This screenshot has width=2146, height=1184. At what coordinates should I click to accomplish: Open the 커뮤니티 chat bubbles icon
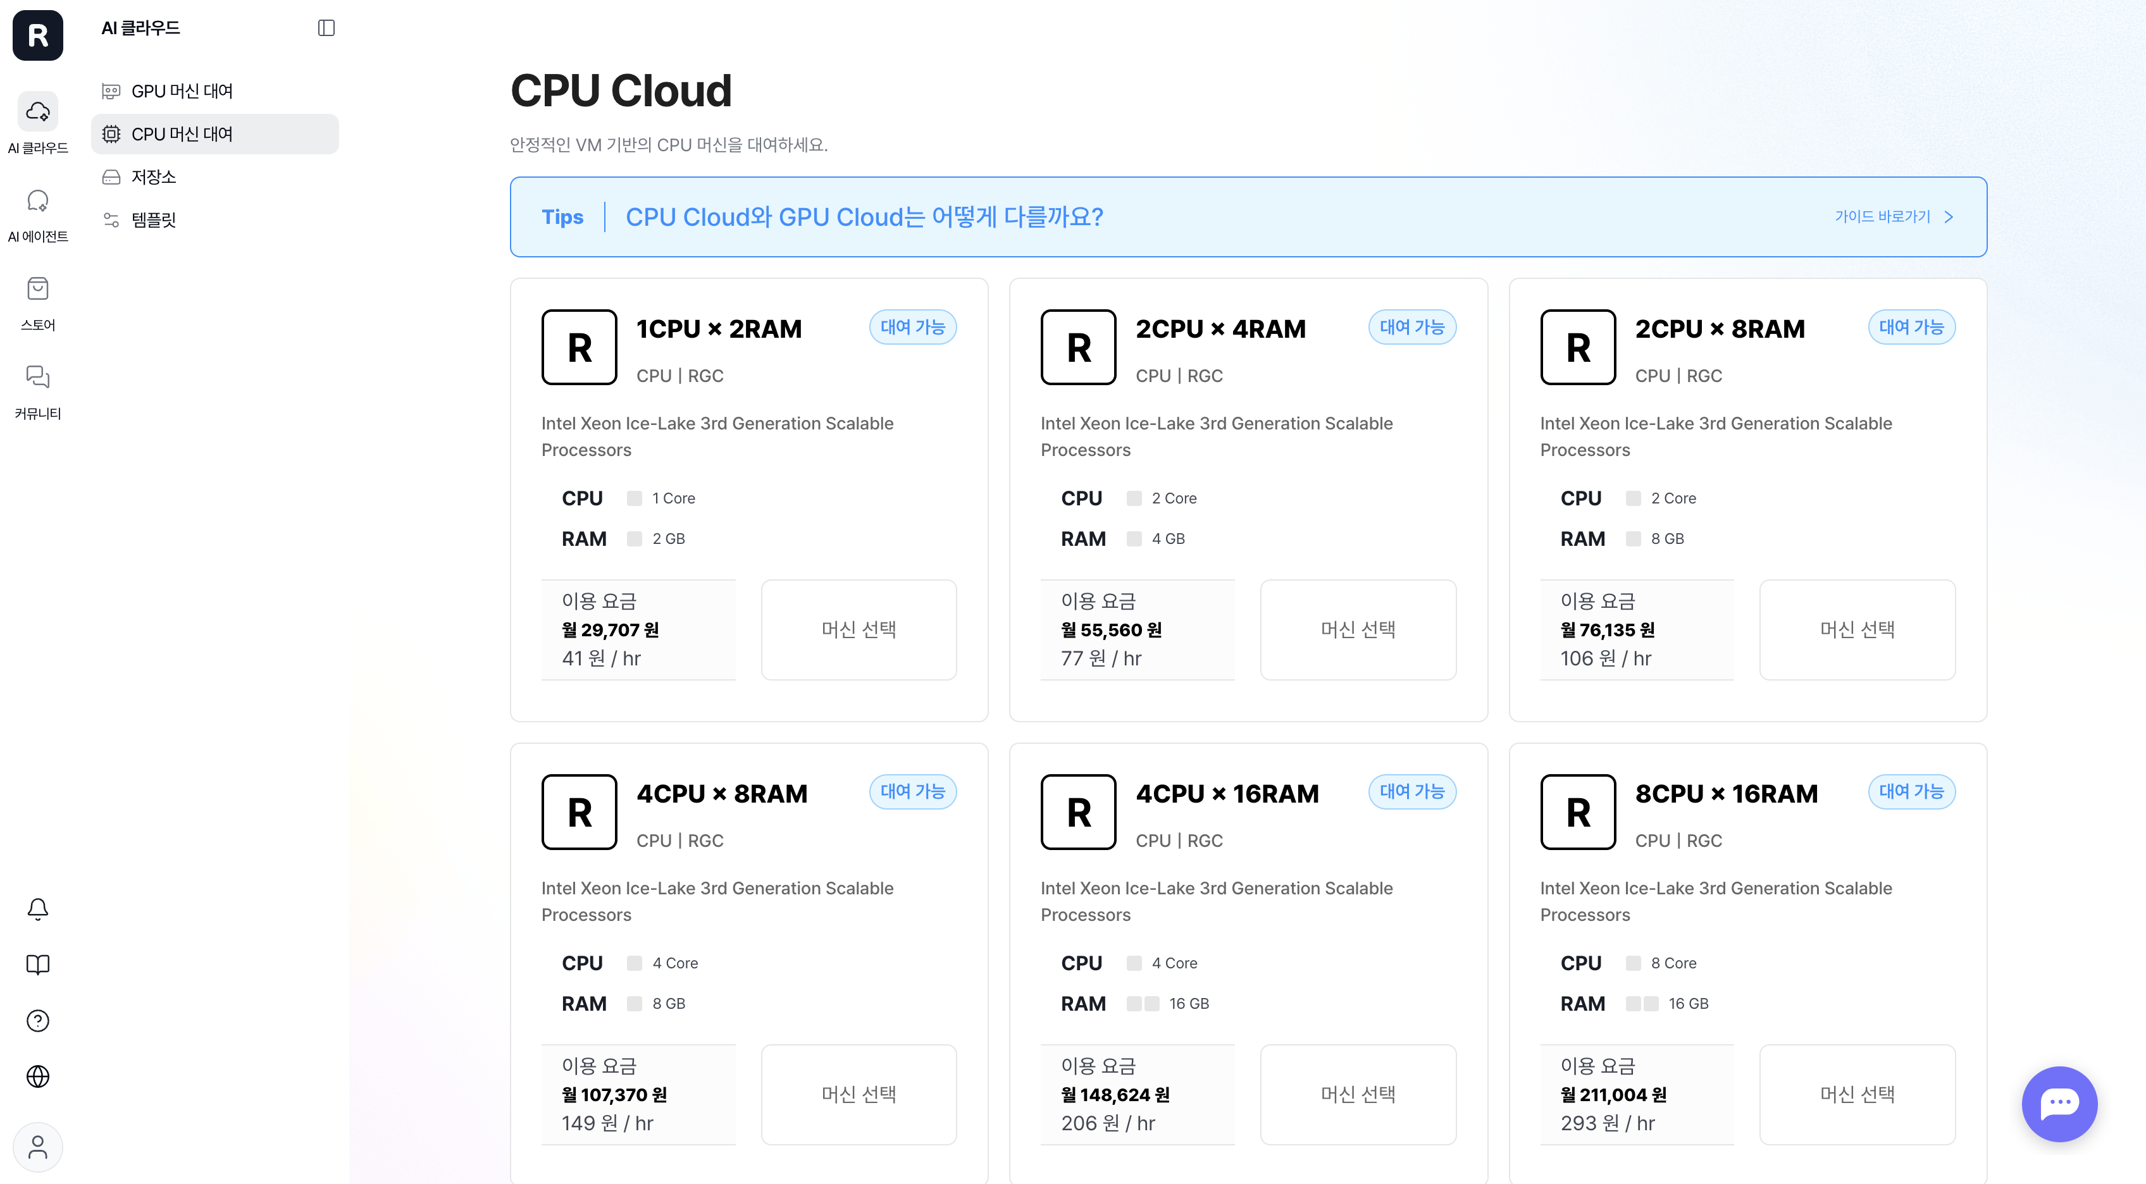(37, 377)
